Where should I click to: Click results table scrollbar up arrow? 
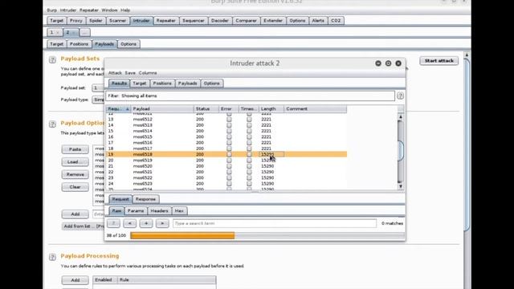(x=400, y=117)
